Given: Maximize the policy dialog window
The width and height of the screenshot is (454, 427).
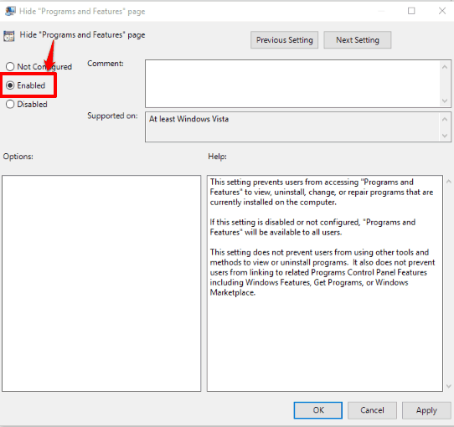Looking at the screenshot, I should (x=411, y=11).
